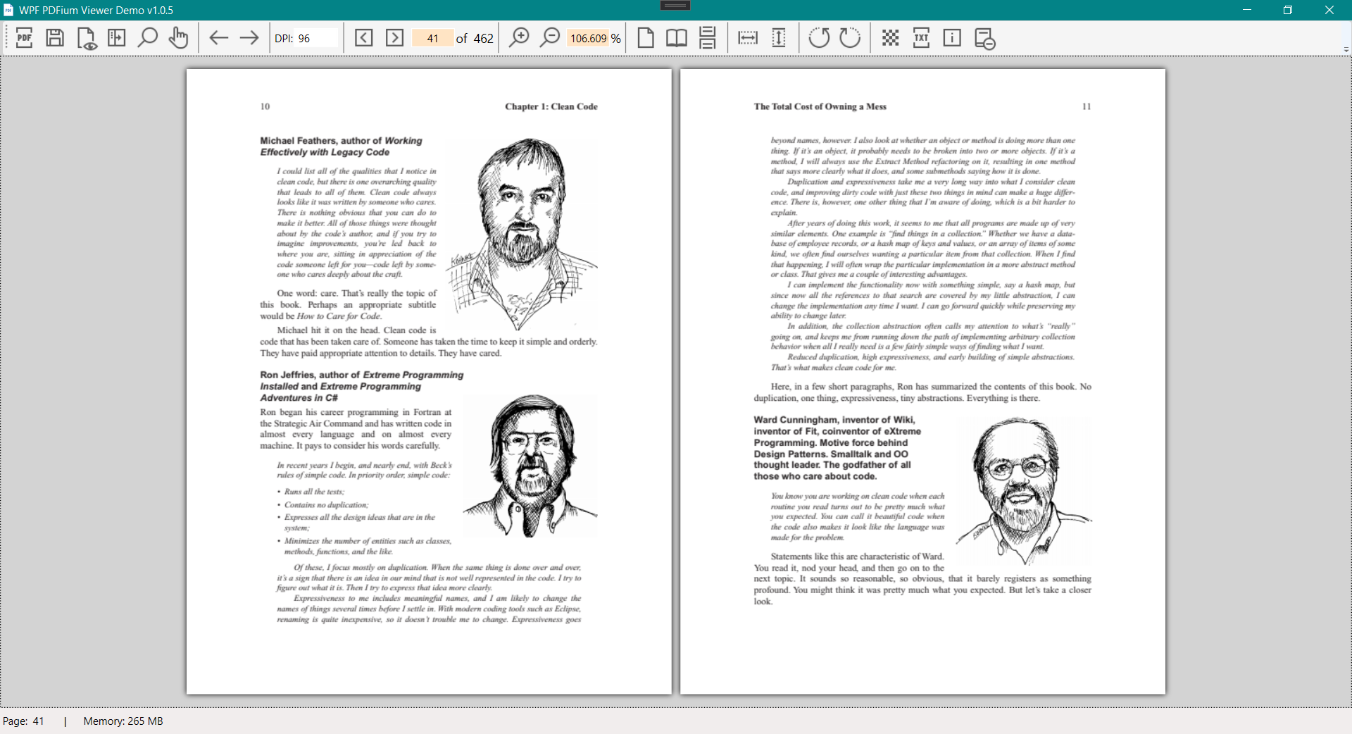Switch to single page view
The width and height of the screenshot is (1352, 734).
tap(646, 37)
